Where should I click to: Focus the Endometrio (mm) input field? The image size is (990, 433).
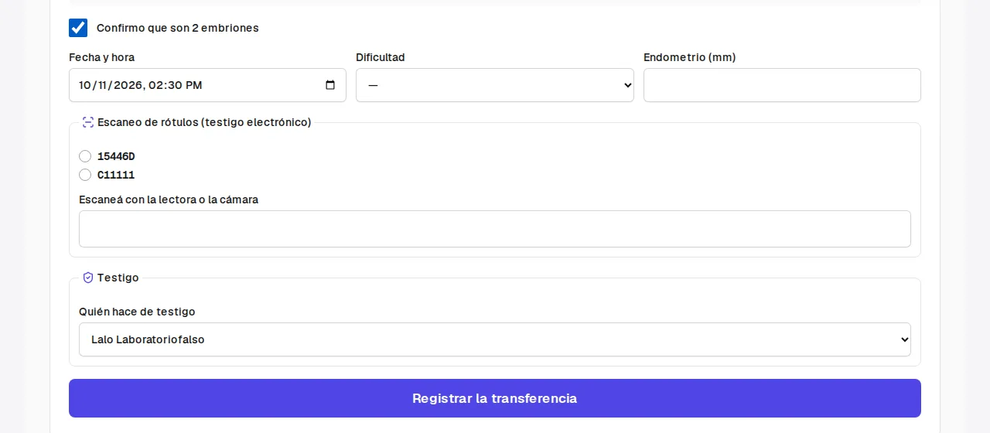782,85
